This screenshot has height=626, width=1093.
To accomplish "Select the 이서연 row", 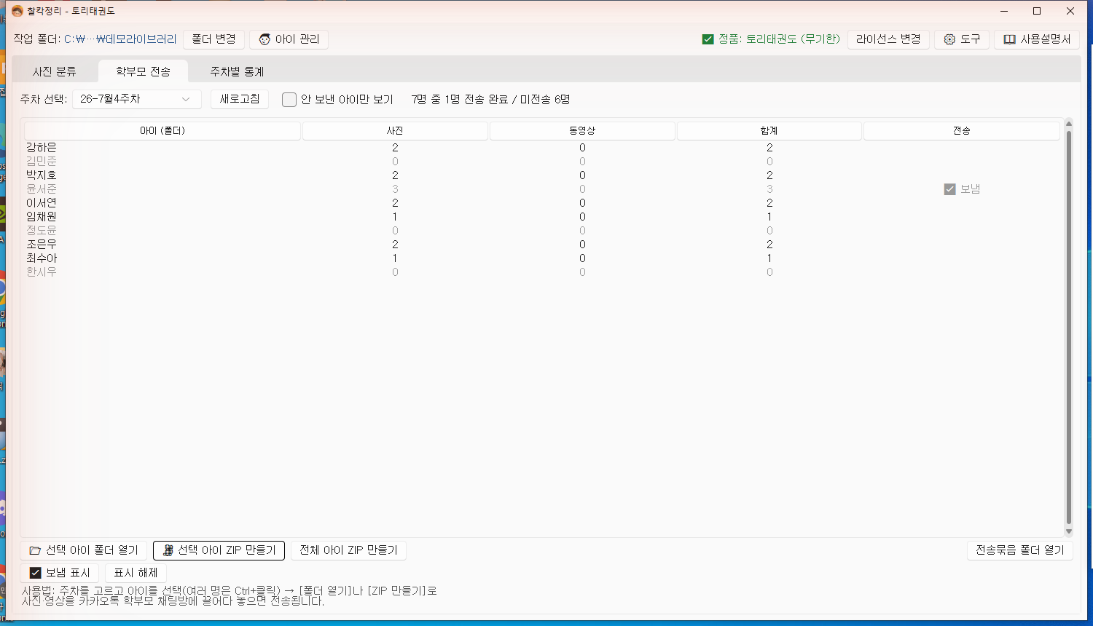I will 542,203.
